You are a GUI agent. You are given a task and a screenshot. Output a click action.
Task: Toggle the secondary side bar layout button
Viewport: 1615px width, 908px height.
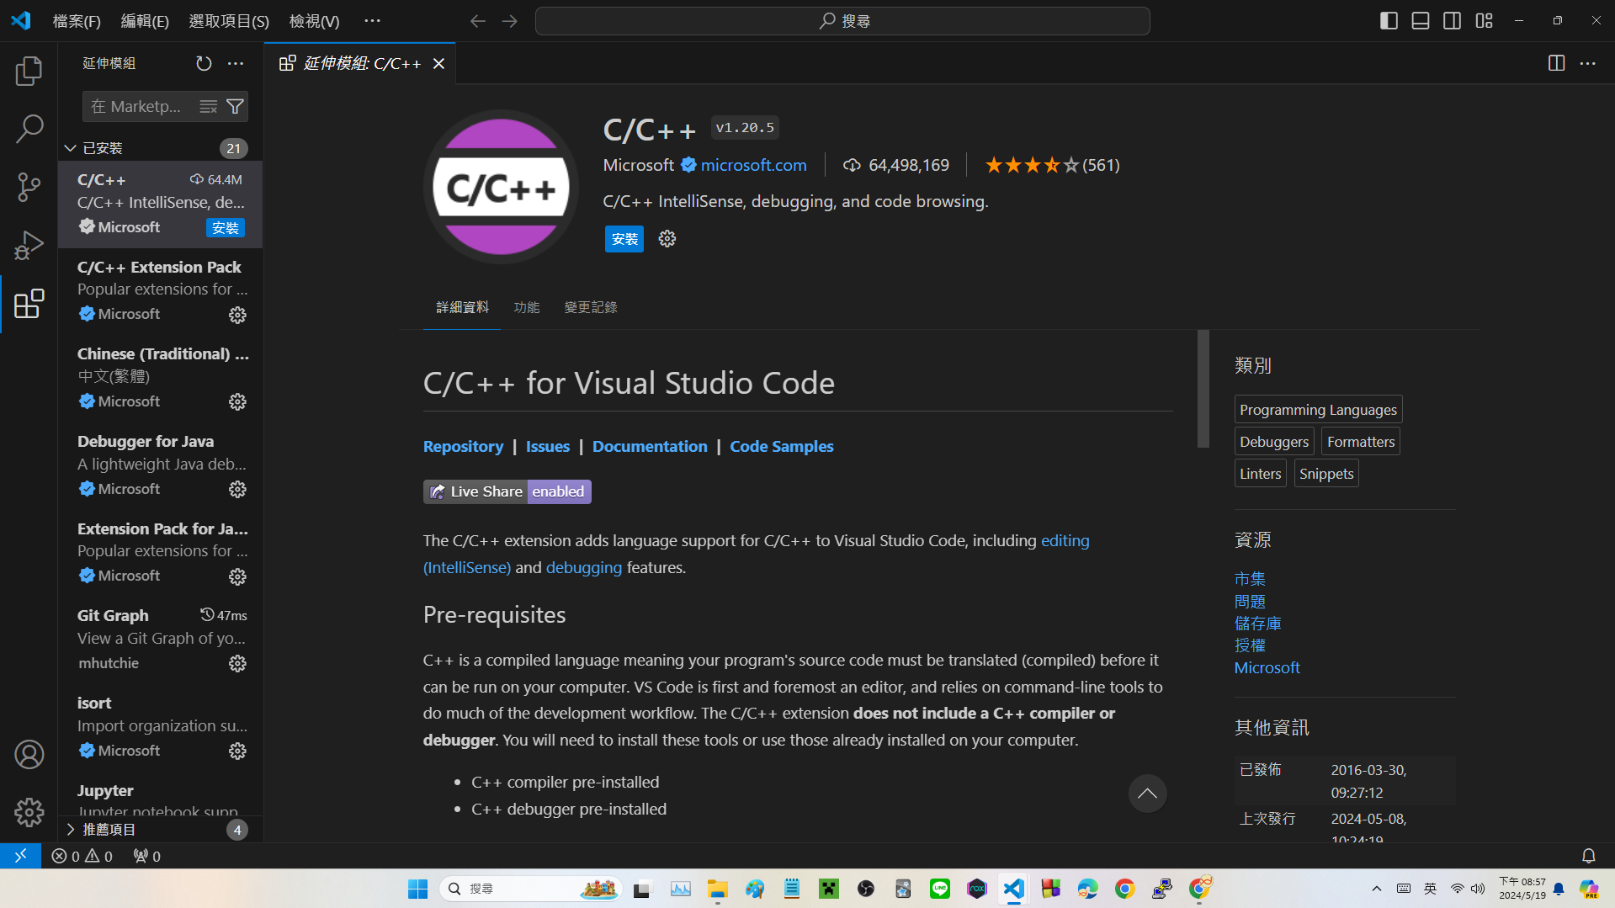point(1452,21)
